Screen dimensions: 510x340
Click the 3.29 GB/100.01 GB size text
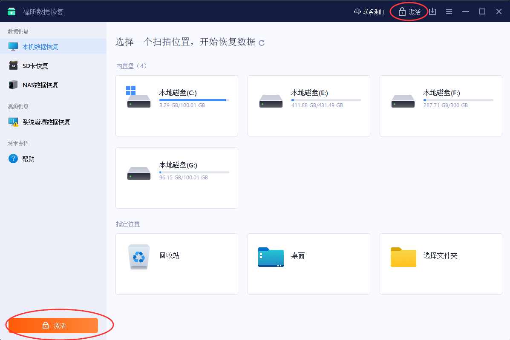click(182, 105)
